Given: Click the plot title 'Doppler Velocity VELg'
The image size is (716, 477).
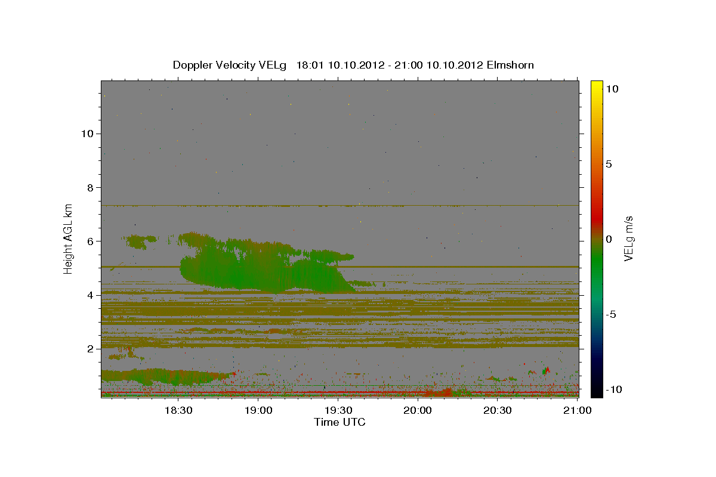Looking at the screenshot, I should click(230, 65).
